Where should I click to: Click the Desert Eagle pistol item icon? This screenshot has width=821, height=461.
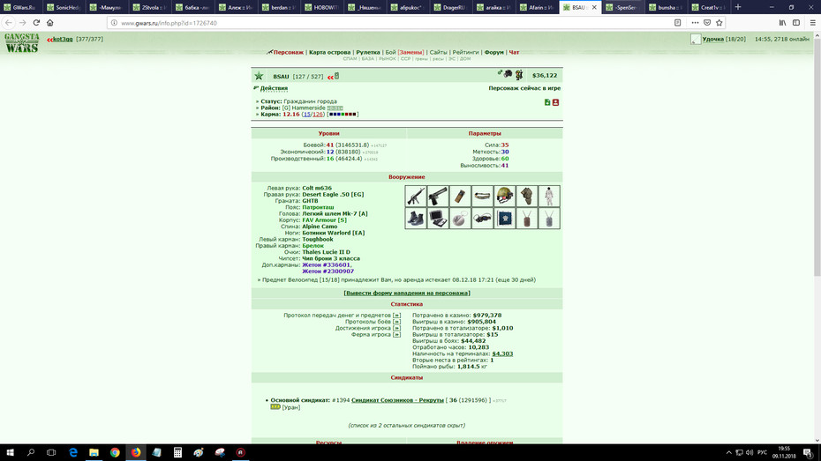tap(438, 196)
